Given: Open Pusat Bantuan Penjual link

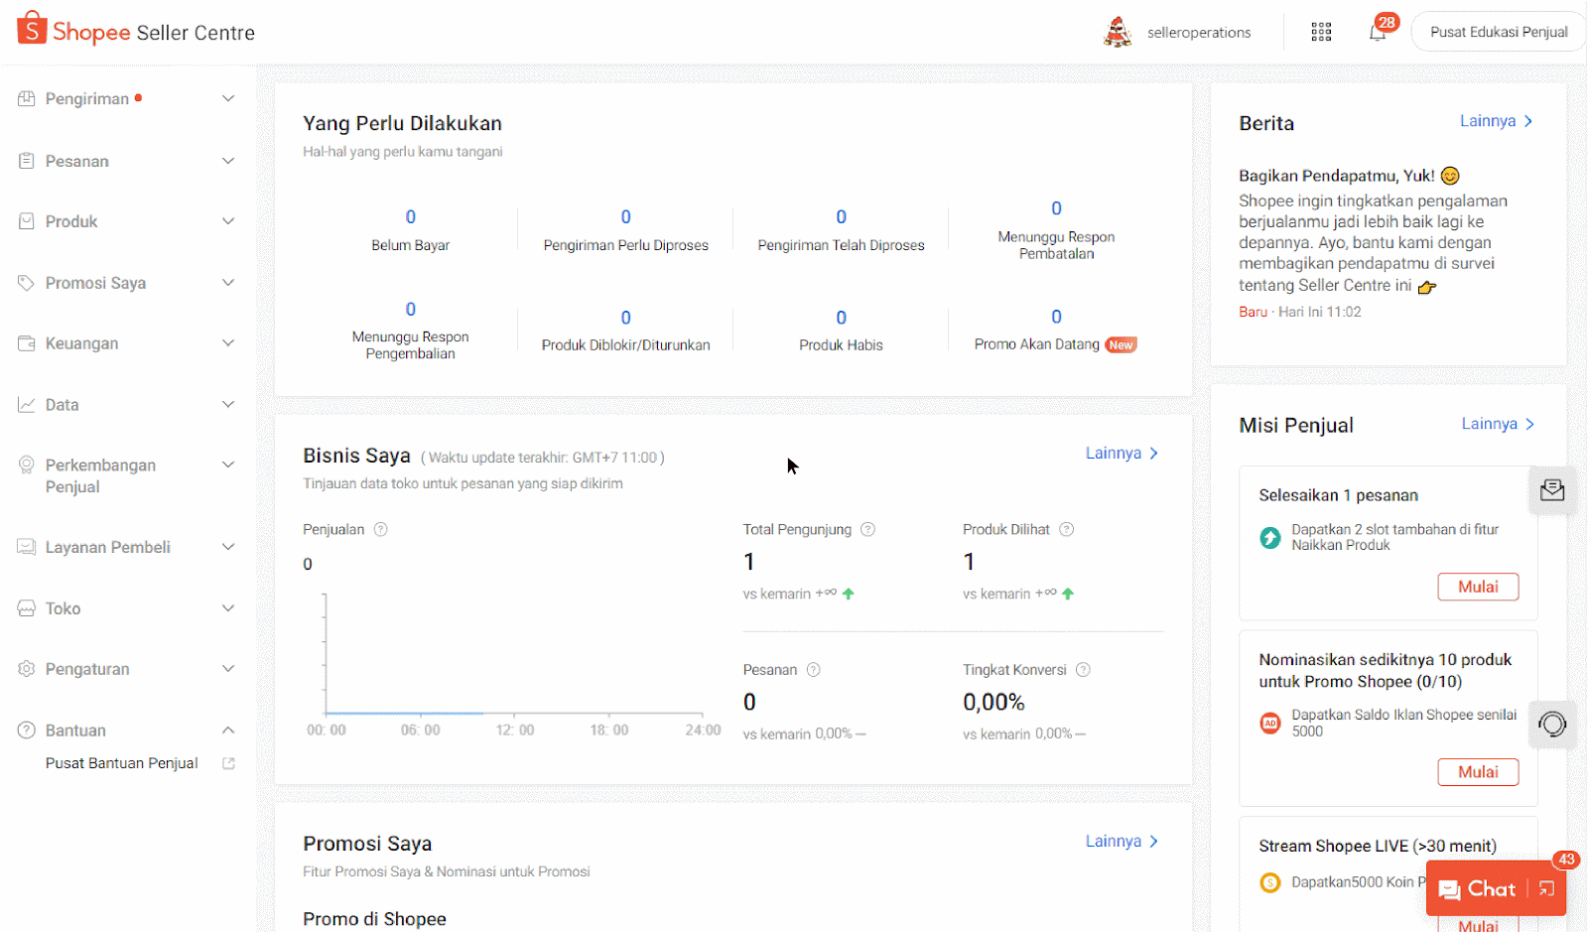Looking at the screenshot, I should tap(122, 763).
